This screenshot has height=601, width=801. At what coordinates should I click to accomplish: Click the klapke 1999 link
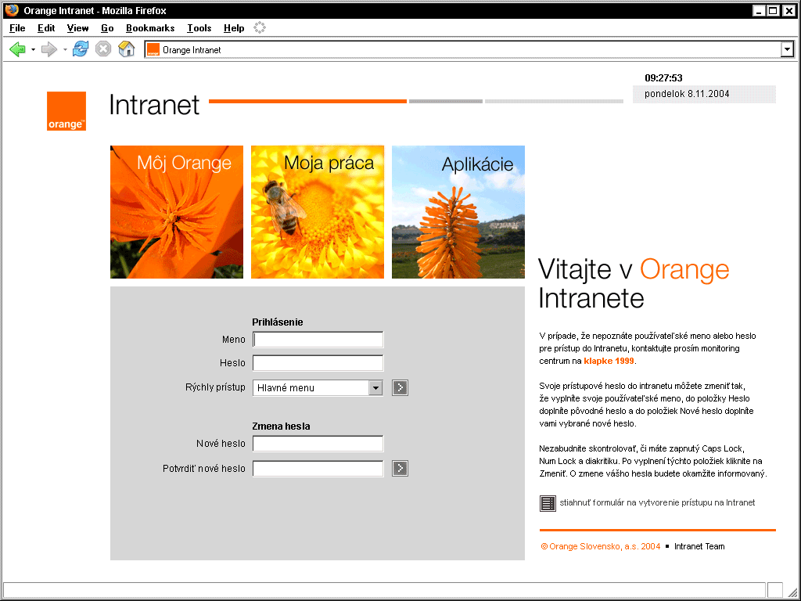point(609,361)
